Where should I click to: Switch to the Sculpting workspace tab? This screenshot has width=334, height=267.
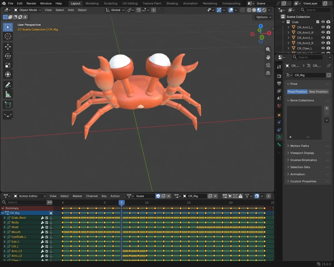click(110, 3)
